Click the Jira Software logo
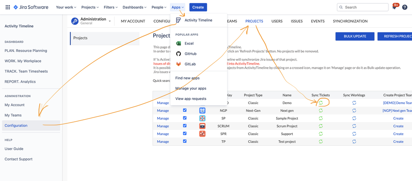 point(31,7)
